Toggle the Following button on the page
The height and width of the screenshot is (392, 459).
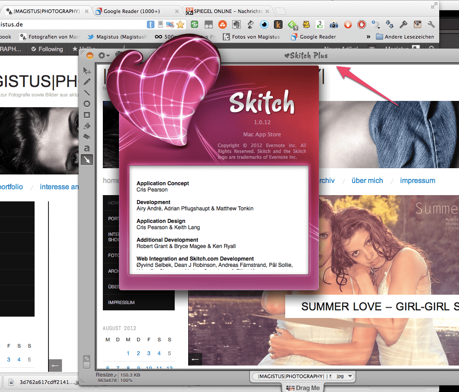[x=47, y=49]
